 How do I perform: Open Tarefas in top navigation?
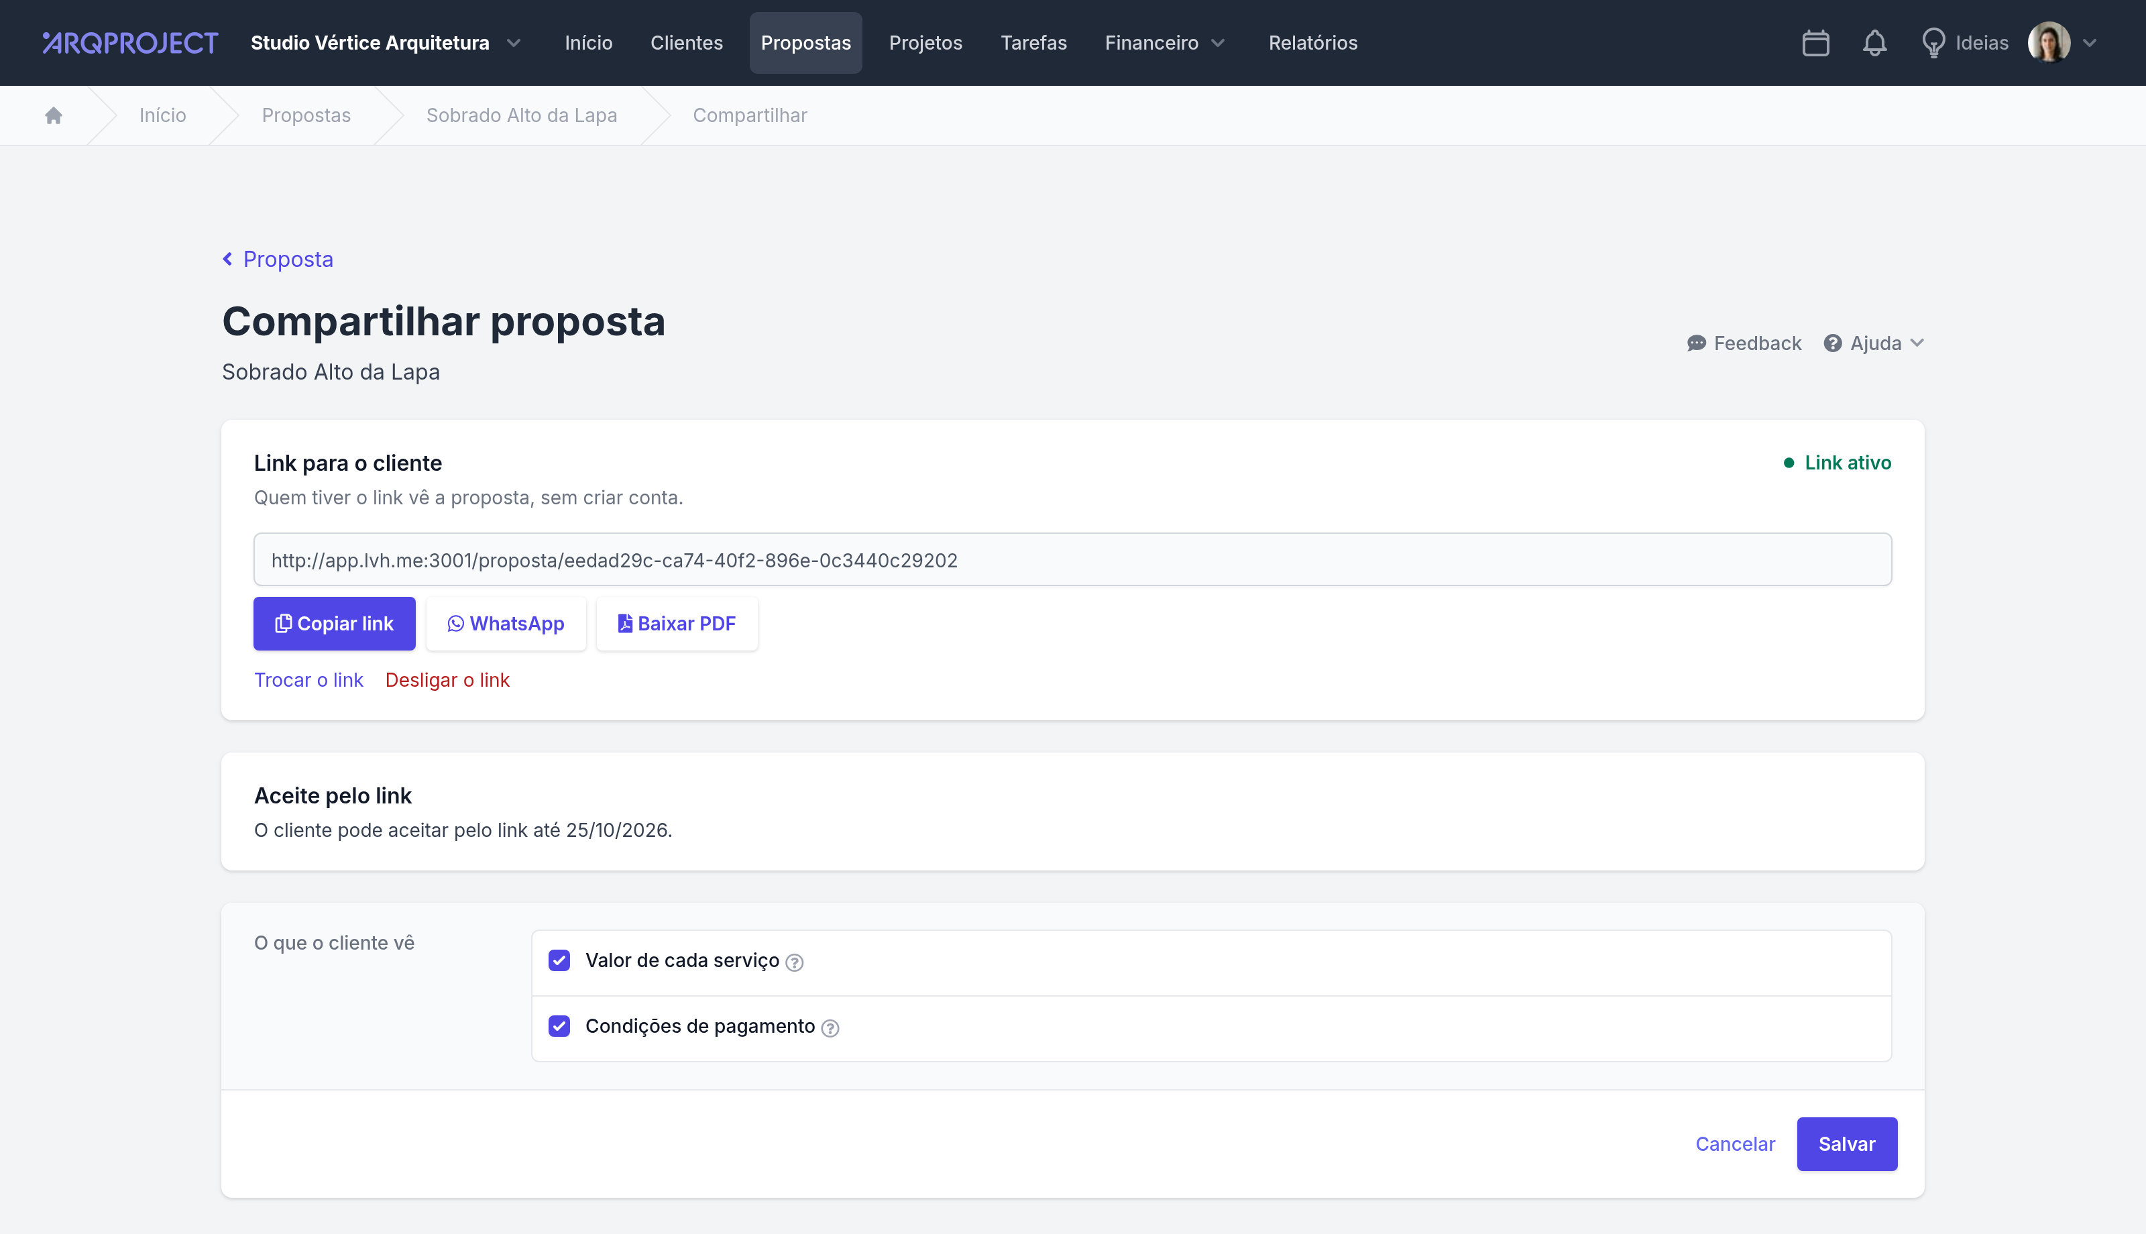point(1033,42)
